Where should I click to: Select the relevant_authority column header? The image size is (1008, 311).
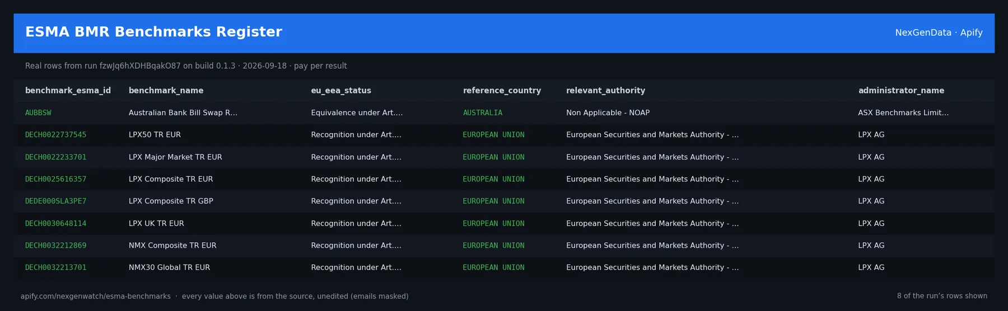click(605, 91)
